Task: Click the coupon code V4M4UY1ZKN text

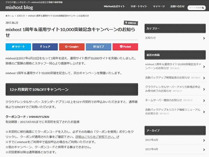Action: 39,117
